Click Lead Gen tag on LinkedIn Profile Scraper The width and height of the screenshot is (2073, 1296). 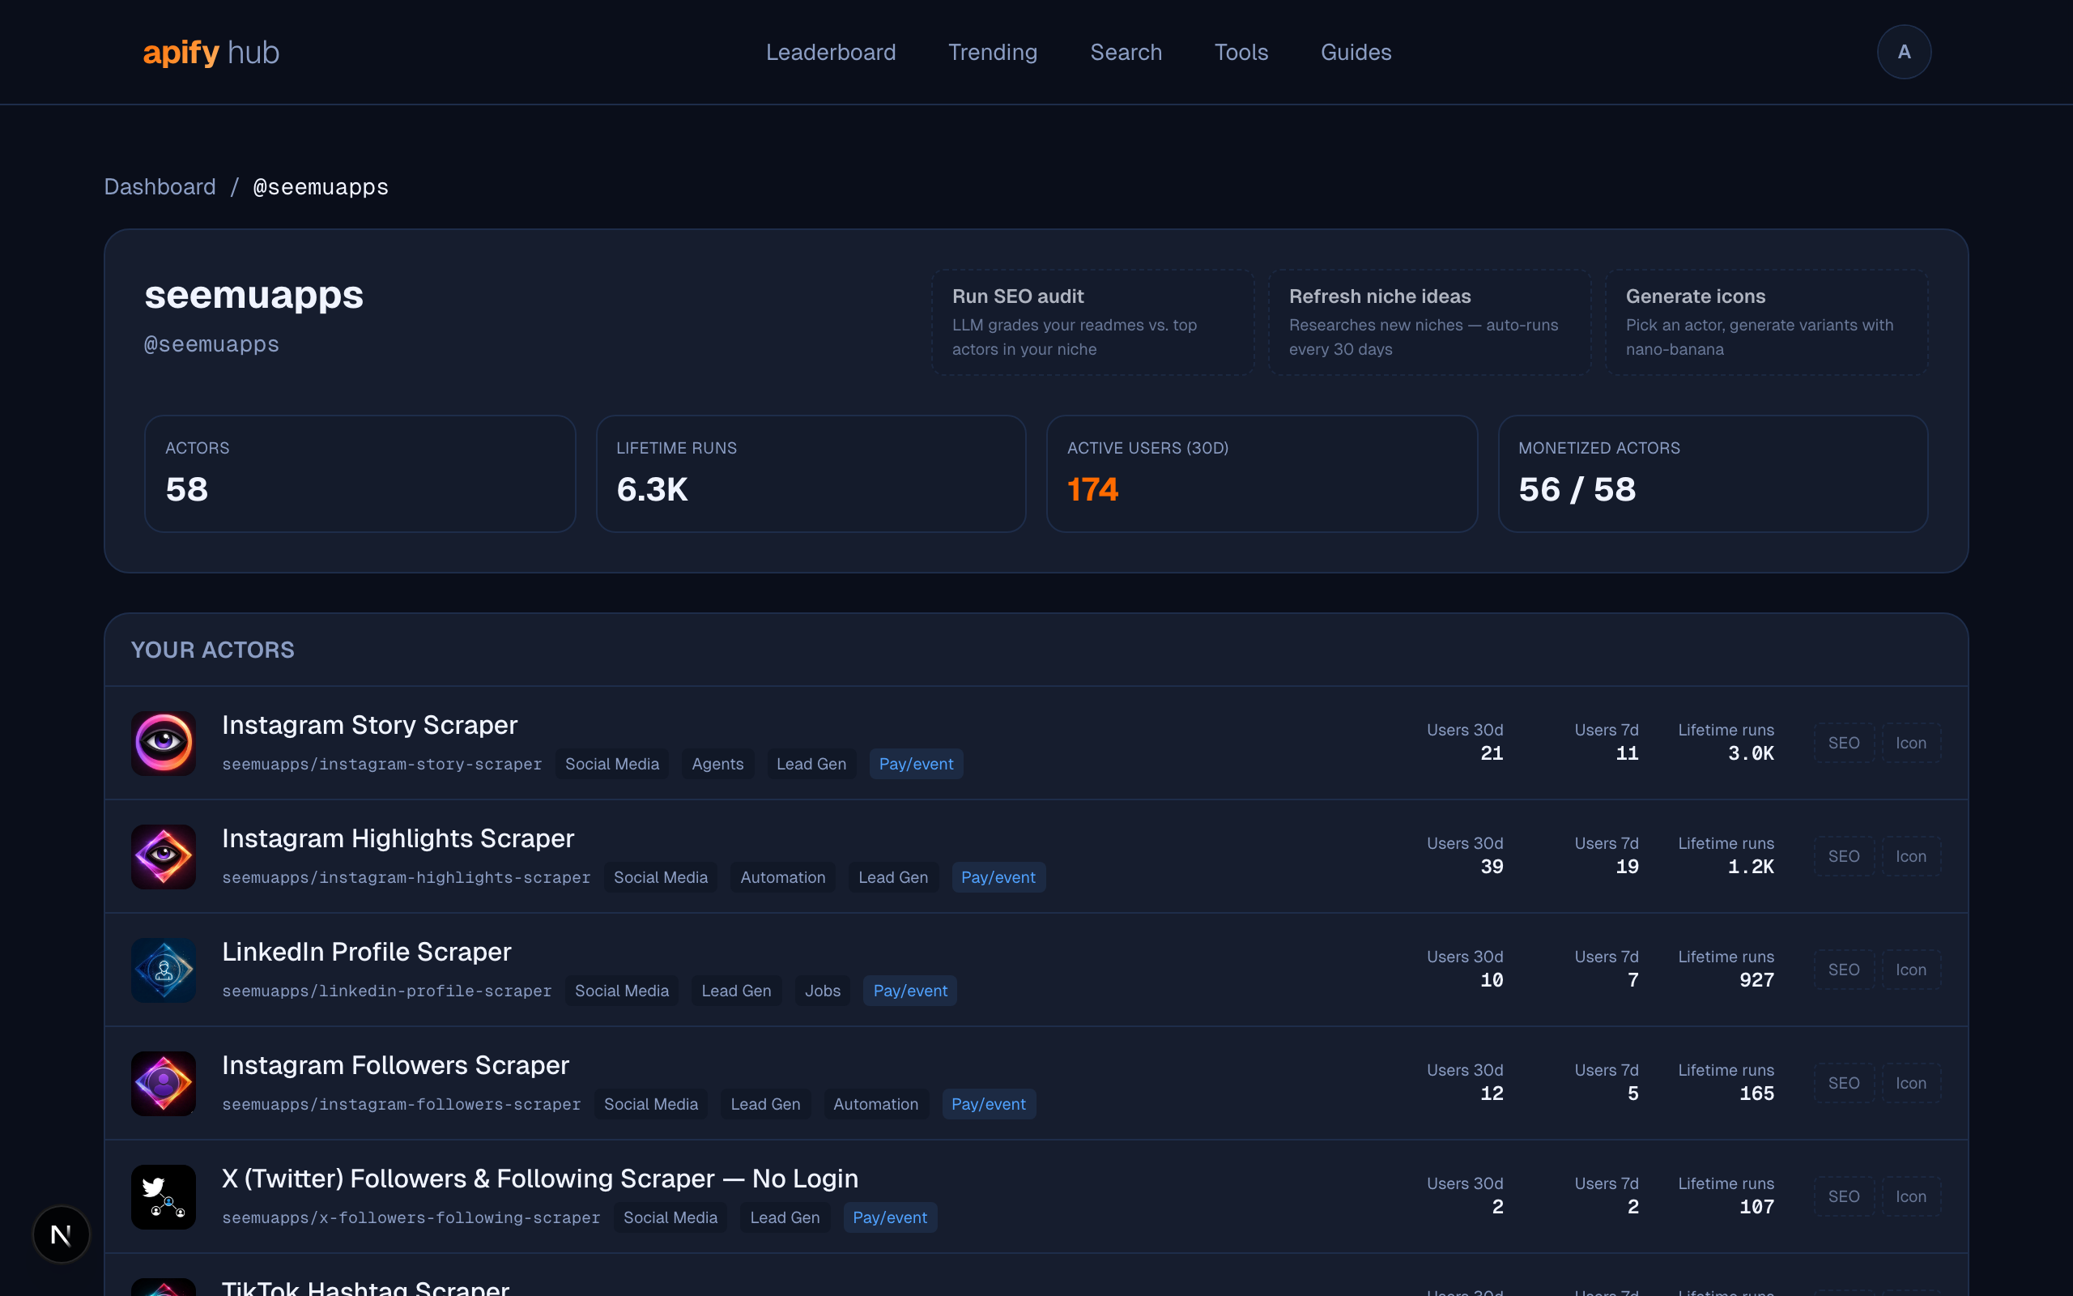pyautogui.click(x=736, y=991)
